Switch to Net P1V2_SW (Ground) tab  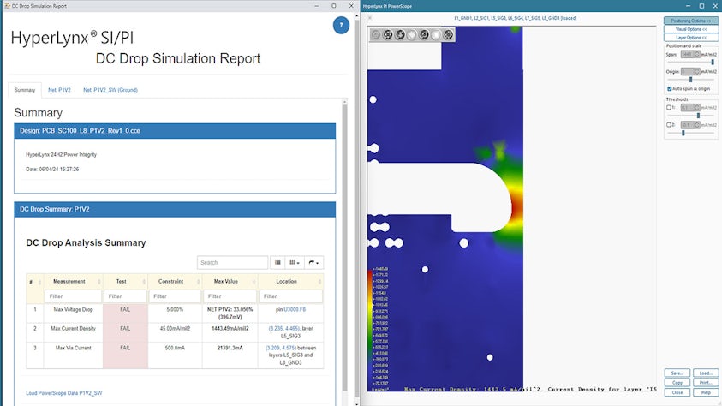(110, 90)
